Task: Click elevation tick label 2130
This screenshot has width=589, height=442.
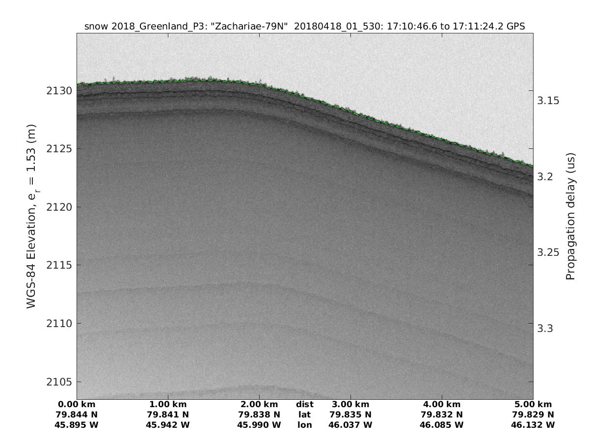Action: coord(60,91)
